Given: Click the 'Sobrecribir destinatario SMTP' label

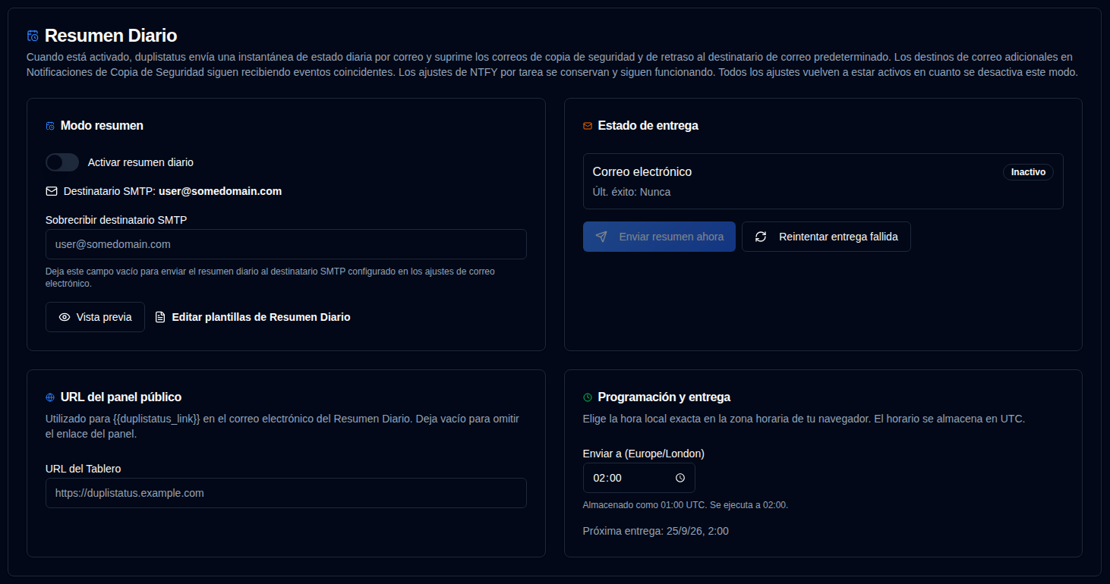Looking at the screenshot, I should [x=116, y=220].
